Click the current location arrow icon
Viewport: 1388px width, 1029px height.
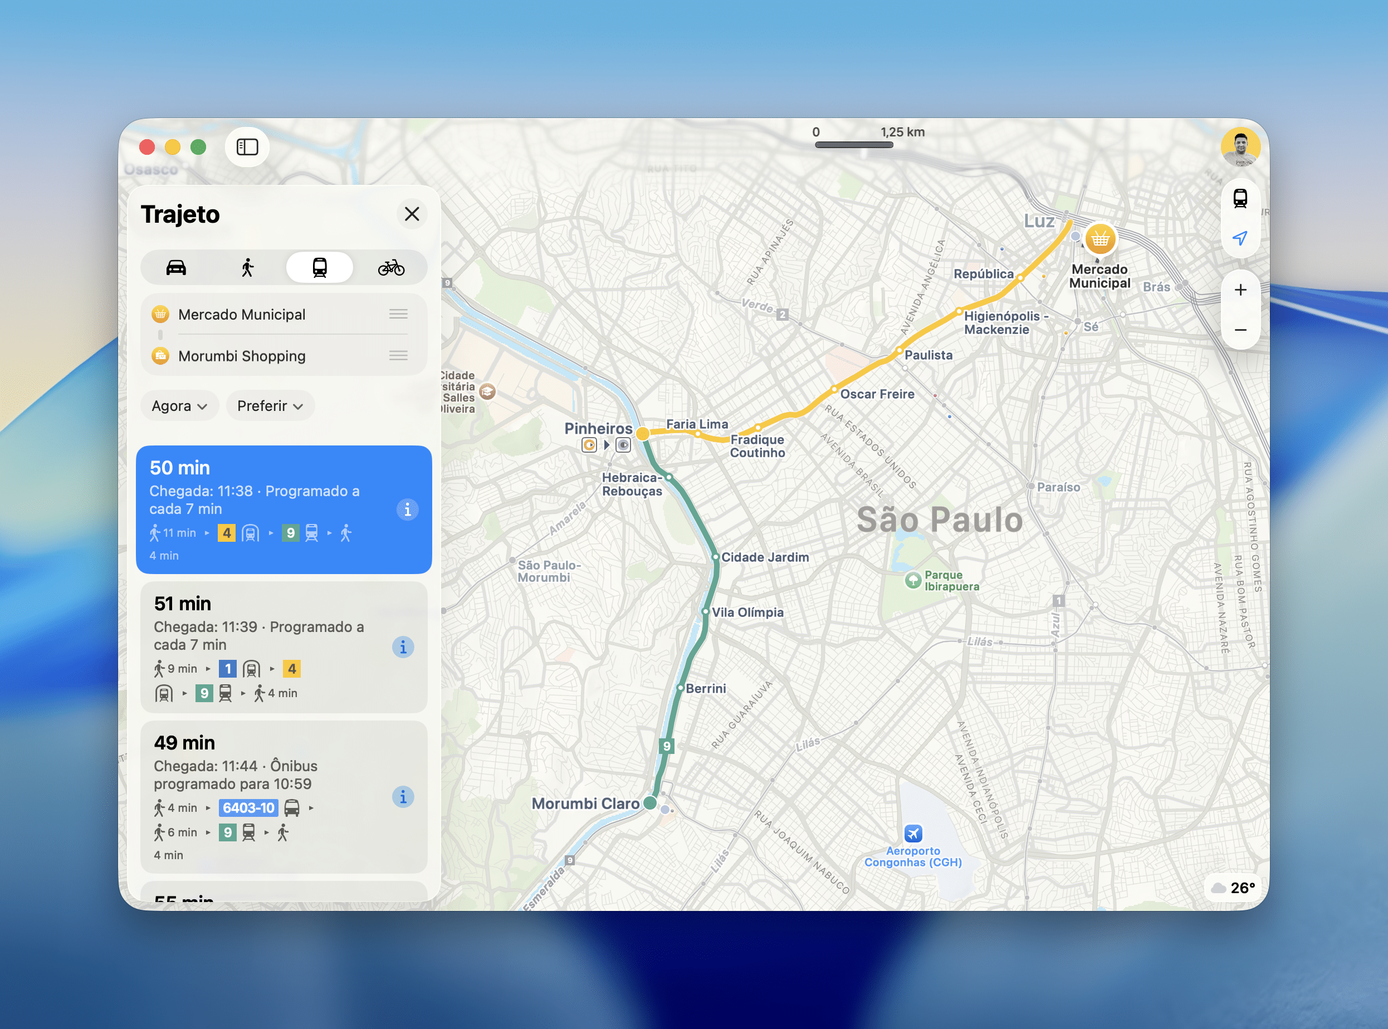point(1240,238)
